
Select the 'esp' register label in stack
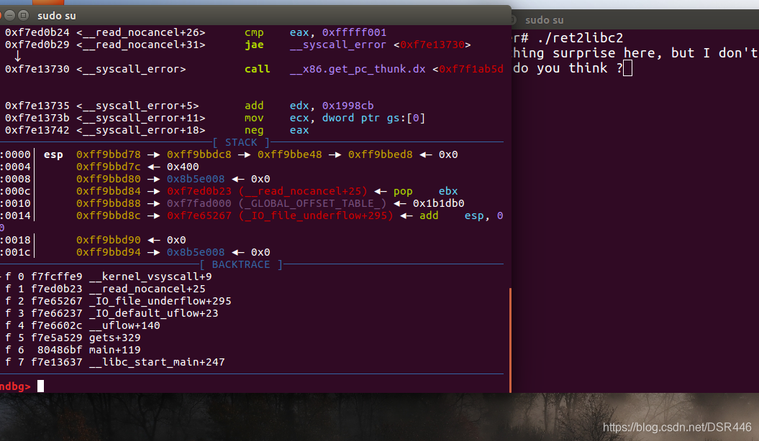click(x=53, y=154)
